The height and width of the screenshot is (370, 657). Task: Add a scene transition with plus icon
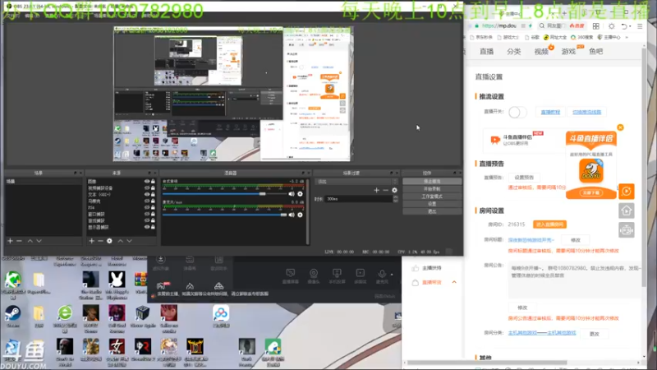[376, 190]
